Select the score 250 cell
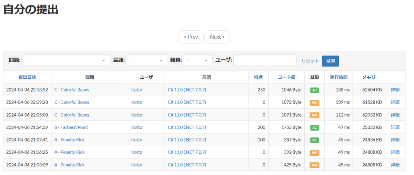The height and width of the screenshot is (175, 414). (x=262, y=90)
